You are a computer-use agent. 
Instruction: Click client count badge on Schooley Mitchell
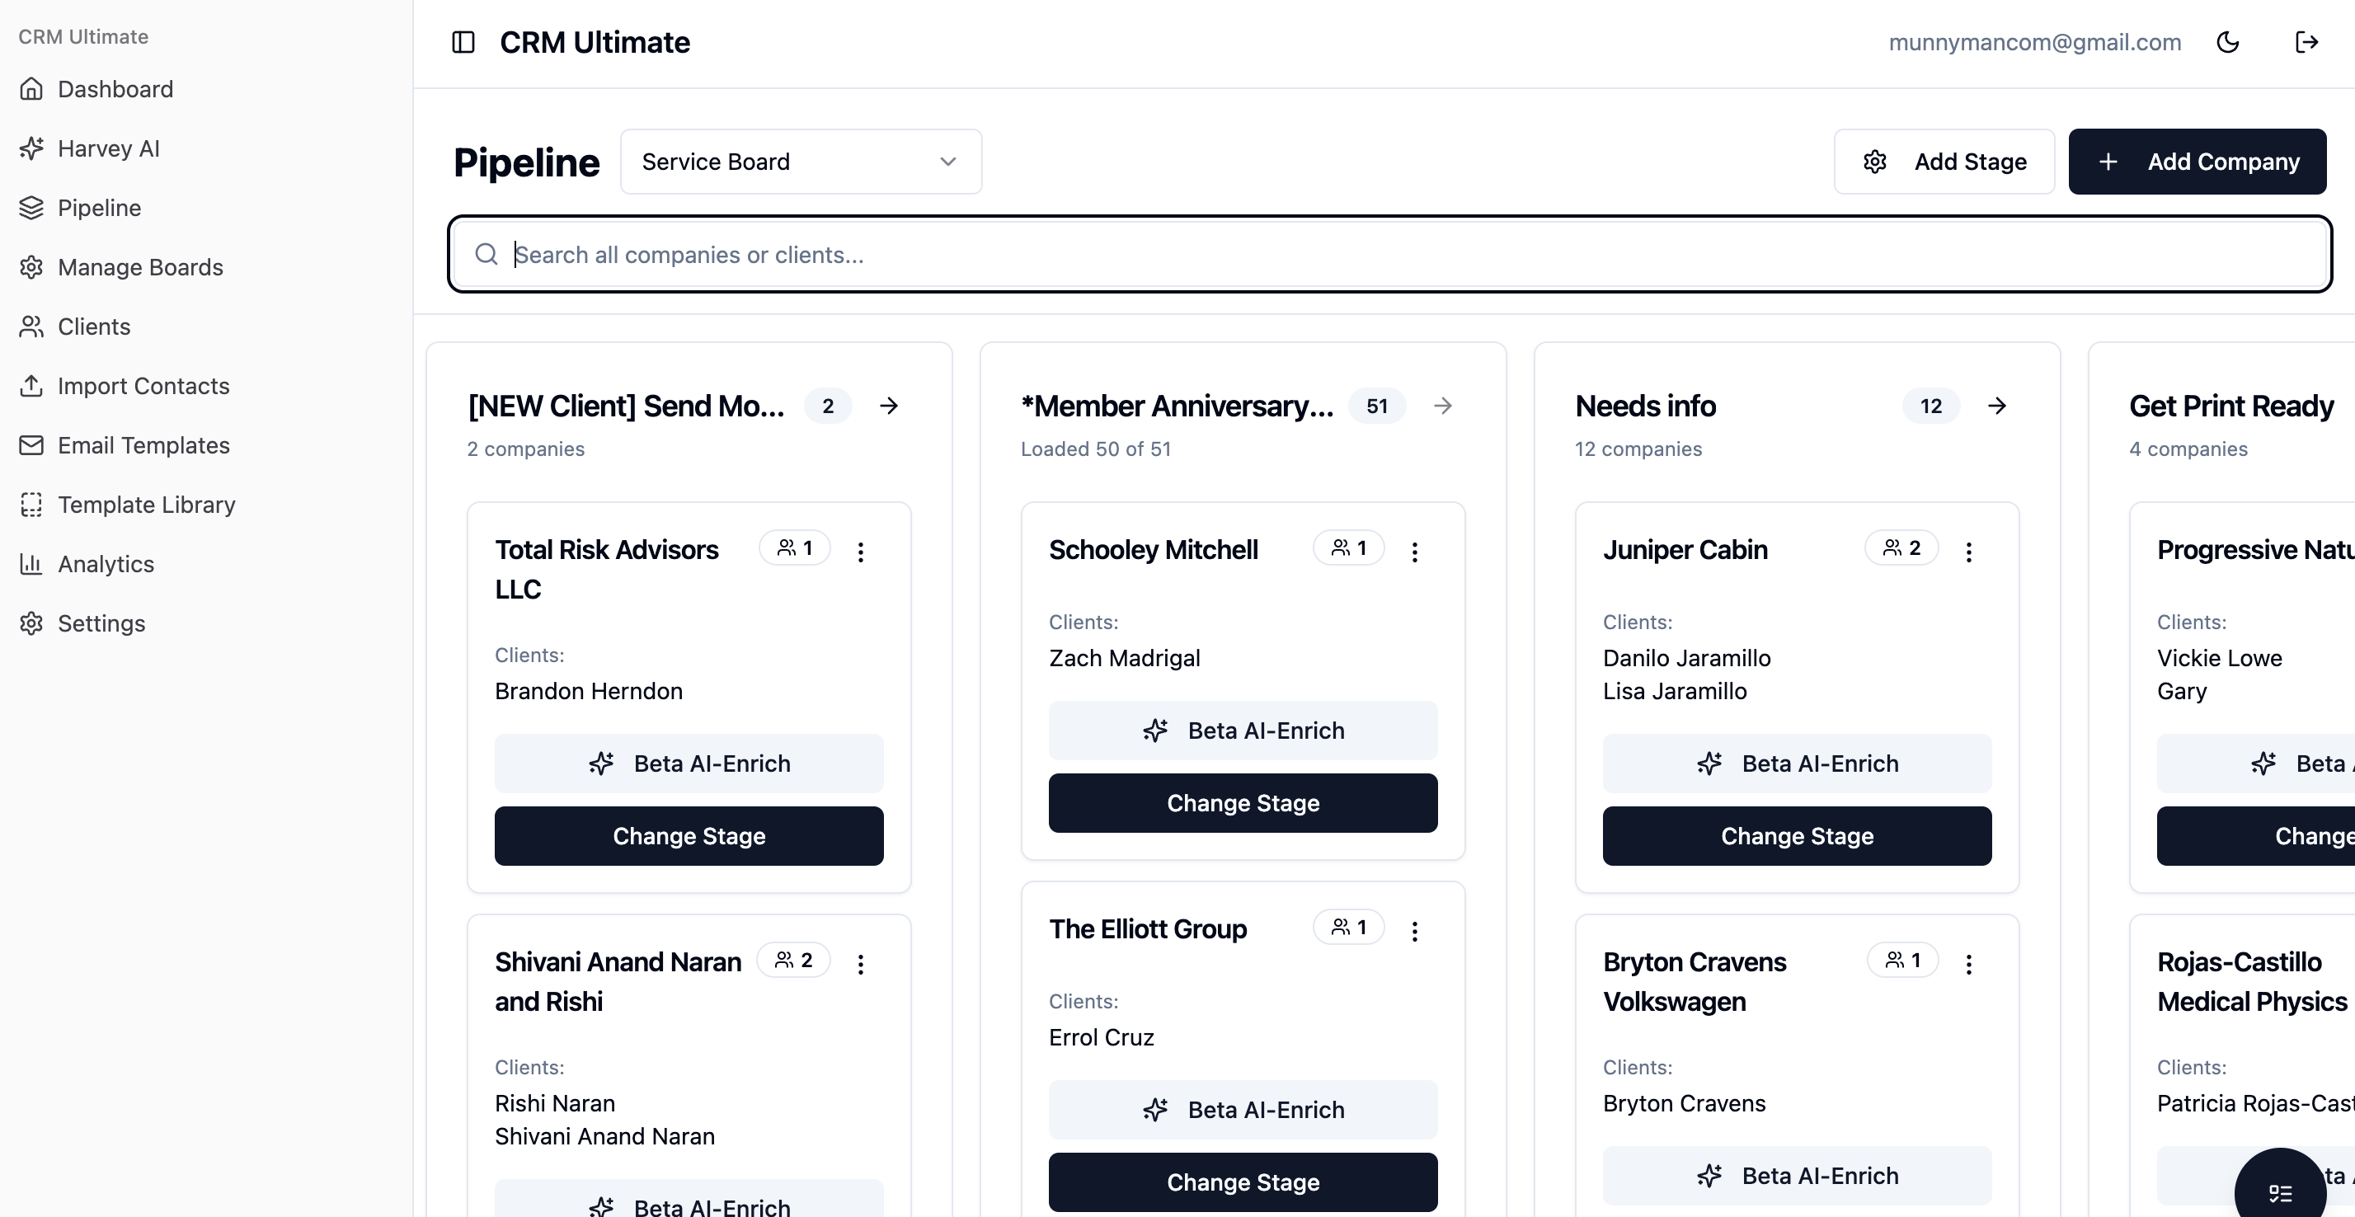pyautogui.click(x=1348, y=547)
